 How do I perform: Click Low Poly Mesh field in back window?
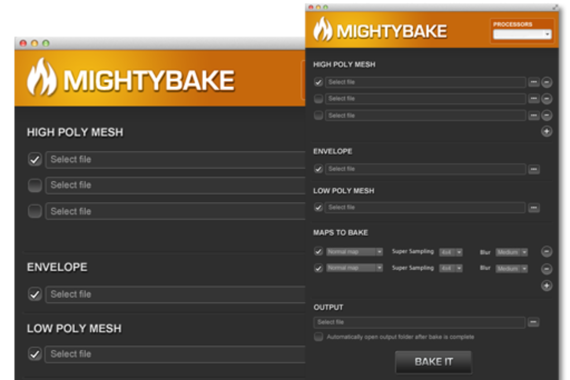point(175,354)
